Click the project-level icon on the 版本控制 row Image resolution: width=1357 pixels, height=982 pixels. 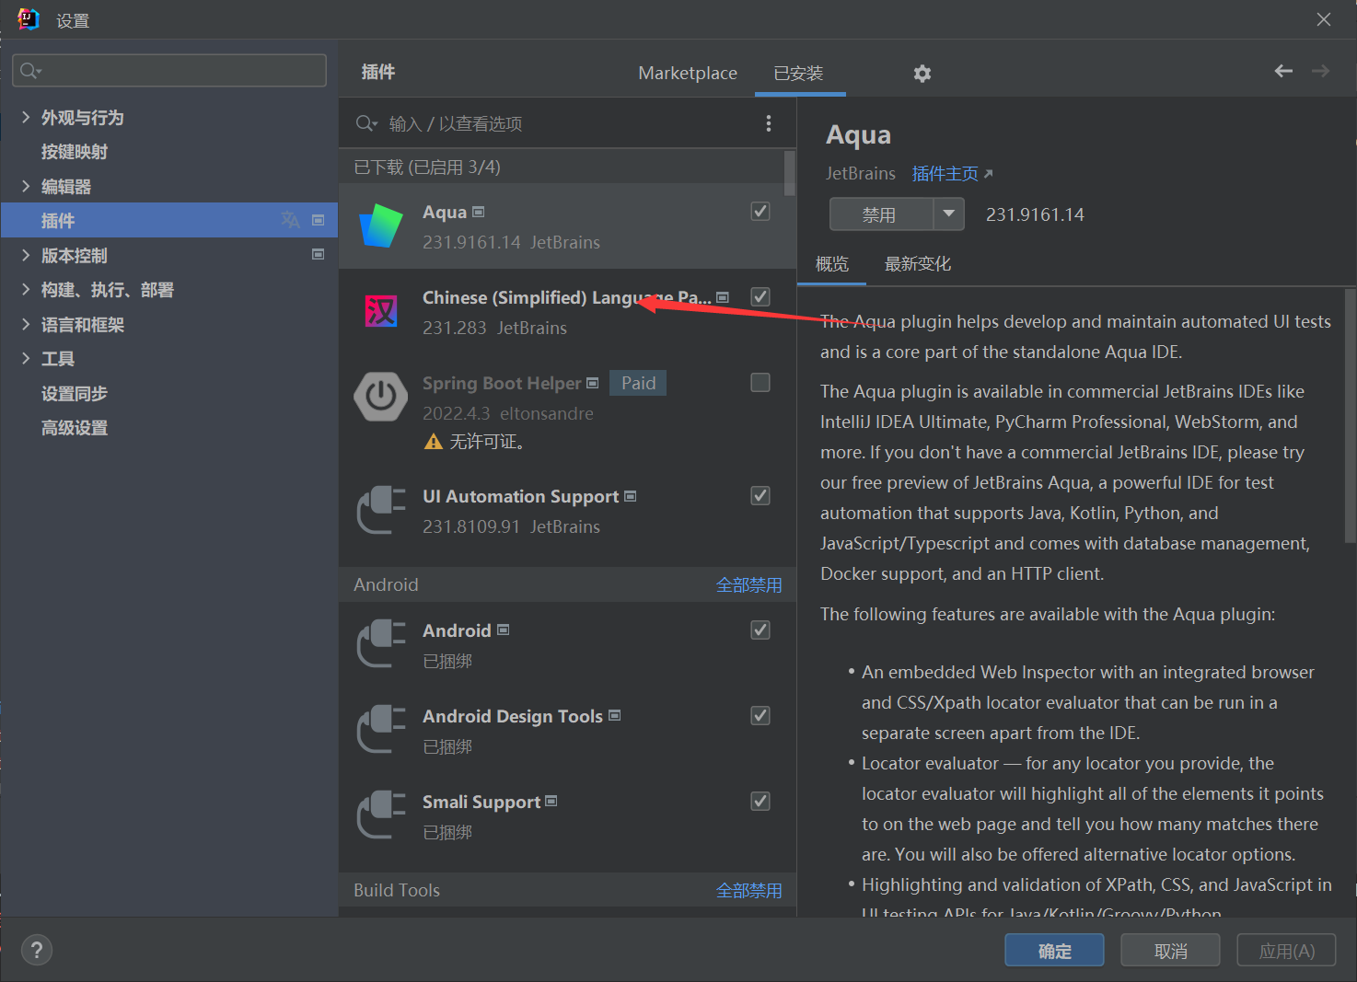[x=318, y=255]
